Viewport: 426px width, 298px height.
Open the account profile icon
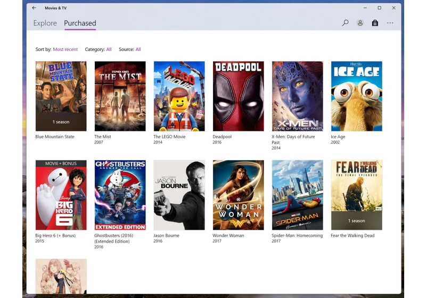pos(360,23)
